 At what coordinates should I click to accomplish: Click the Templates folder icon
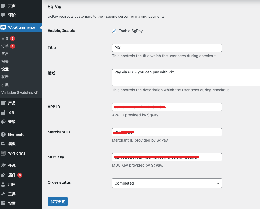tap(3, 144)
